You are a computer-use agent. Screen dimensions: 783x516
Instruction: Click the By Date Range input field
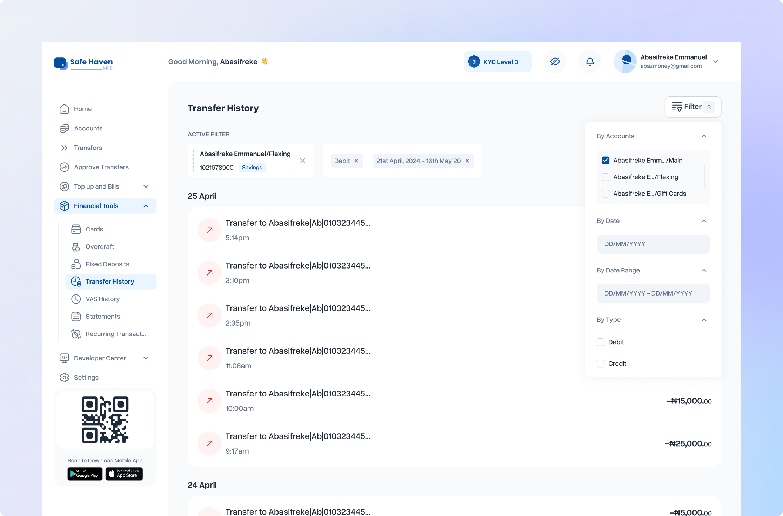[653, 293]
